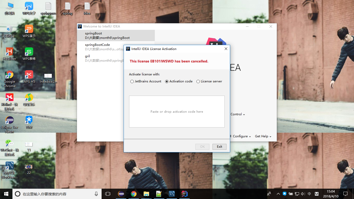
Task: Launch XMind shortcut from the desktop
Action: [10, 102]
